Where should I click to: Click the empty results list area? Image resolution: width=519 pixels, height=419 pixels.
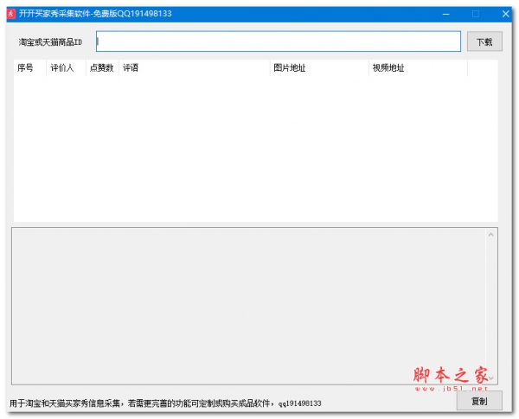(x=255, y=147)
